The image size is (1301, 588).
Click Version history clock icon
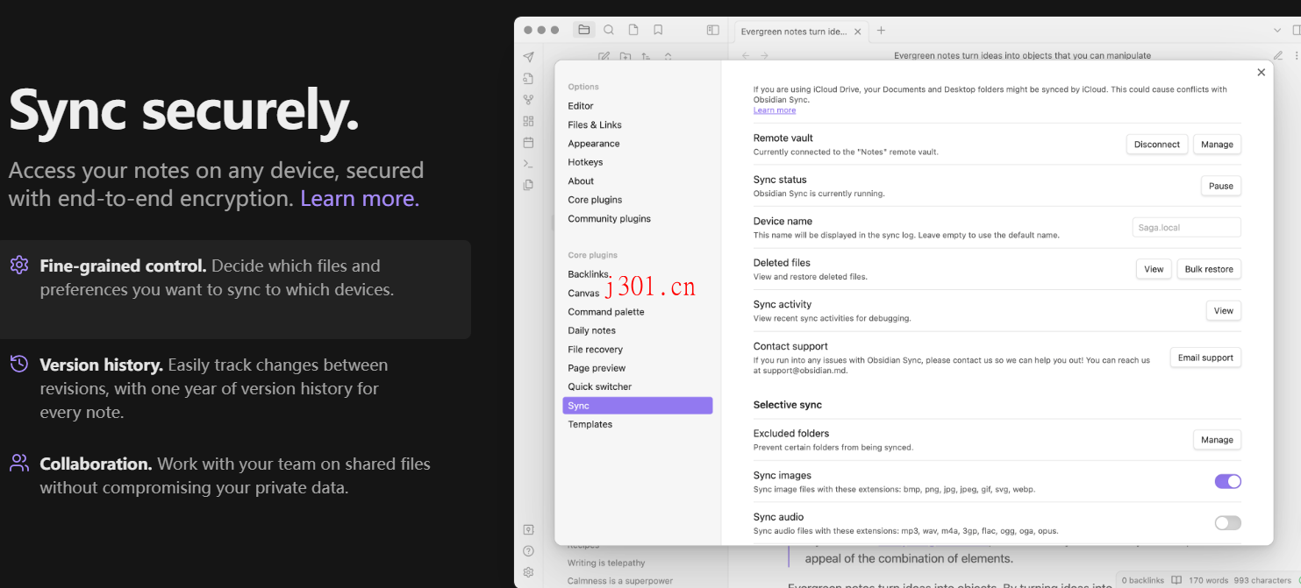pyautogui.click(x=18, y=364)
